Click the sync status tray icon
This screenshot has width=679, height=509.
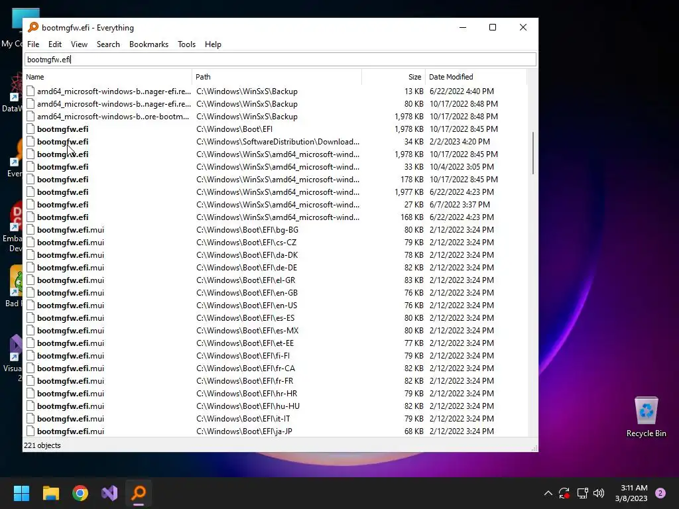[564, 493]
